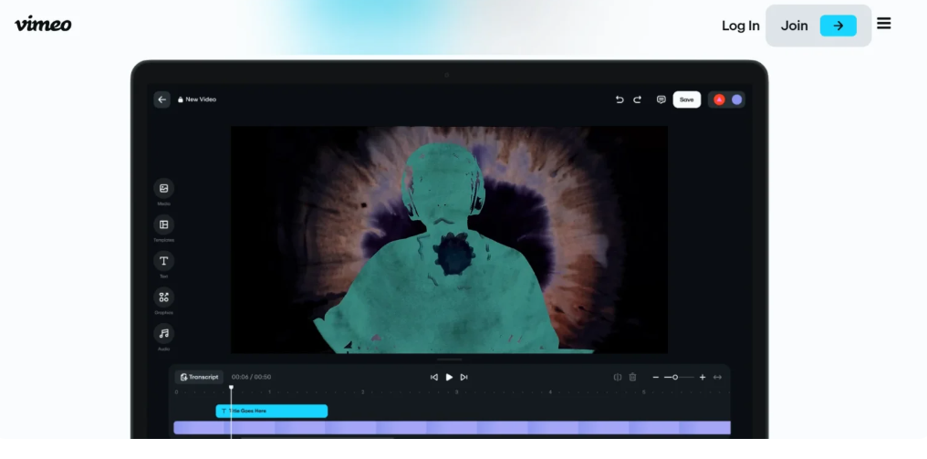Image resolution: width=927 pixels, height=459 pixels.
Task: Click the timeline zoom slider
Action: click(x=679, y=378)
